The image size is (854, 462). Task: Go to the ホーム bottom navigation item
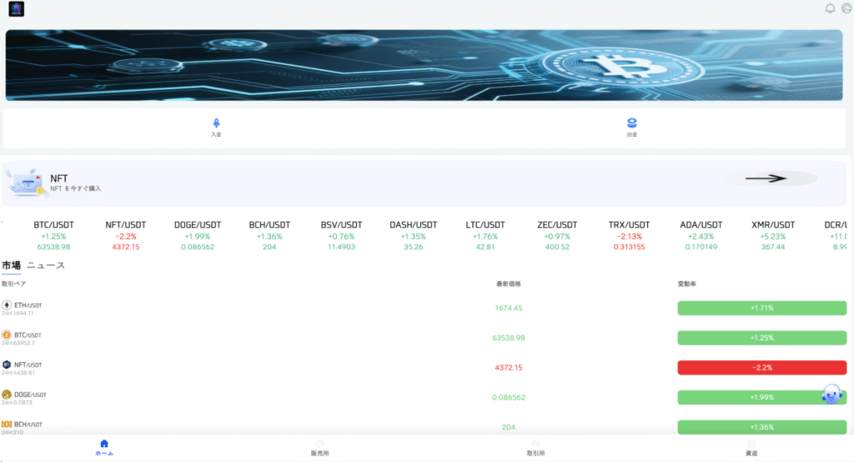point(104,448)
